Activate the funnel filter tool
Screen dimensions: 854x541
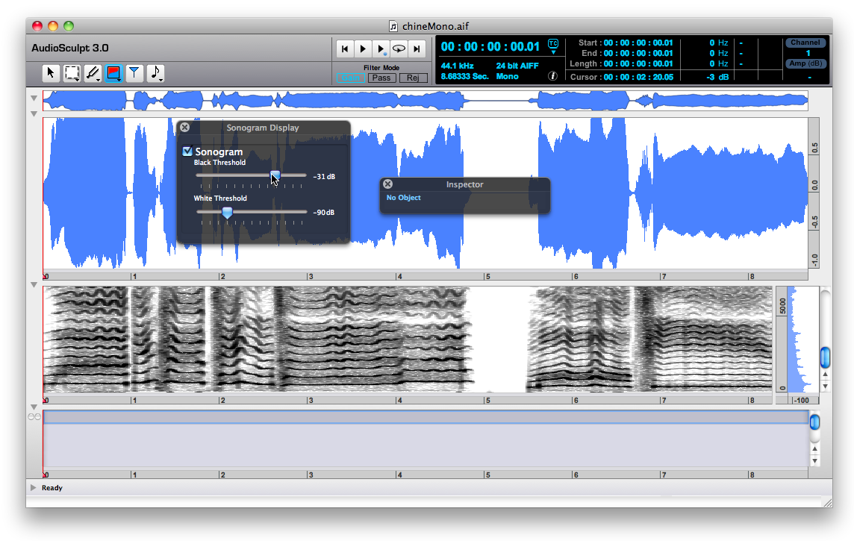point(134,73)
